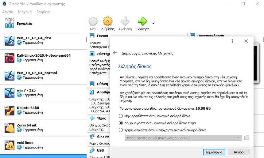Click the Zorin 64 nit name
264x158 pixels.
pyautogui.click(x=27, y=125)
